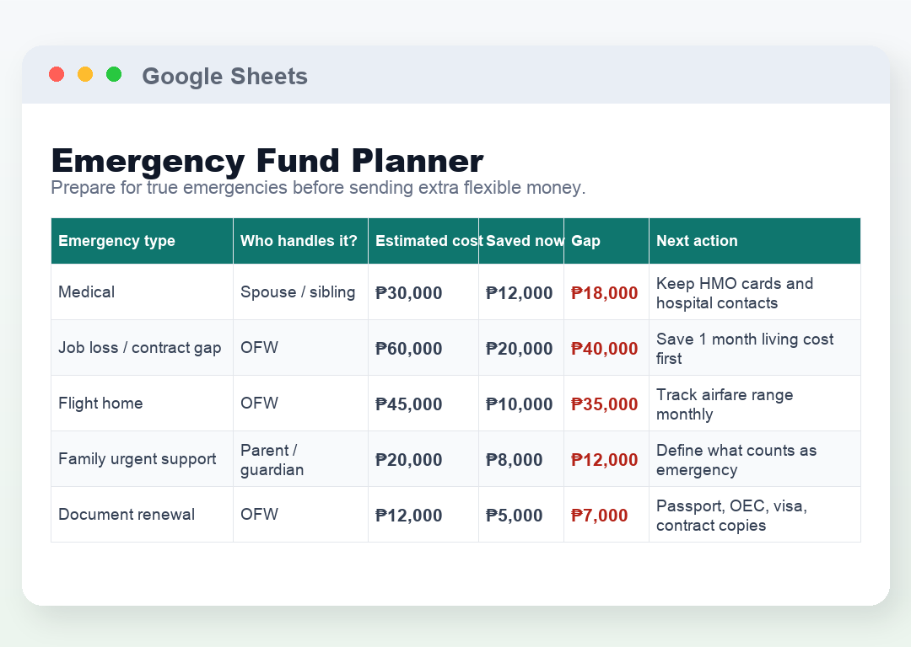This screenshot has width=911, height=647.
Task: Select the ₱8,000 saved now cell
Action: pos(521,459)
